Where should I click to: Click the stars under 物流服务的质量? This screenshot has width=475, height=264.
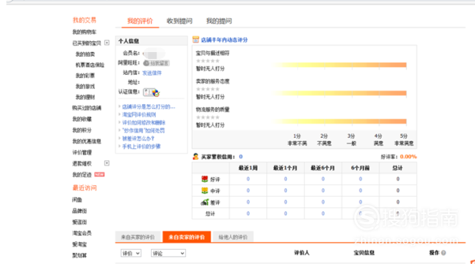click(x=208, y=117)
